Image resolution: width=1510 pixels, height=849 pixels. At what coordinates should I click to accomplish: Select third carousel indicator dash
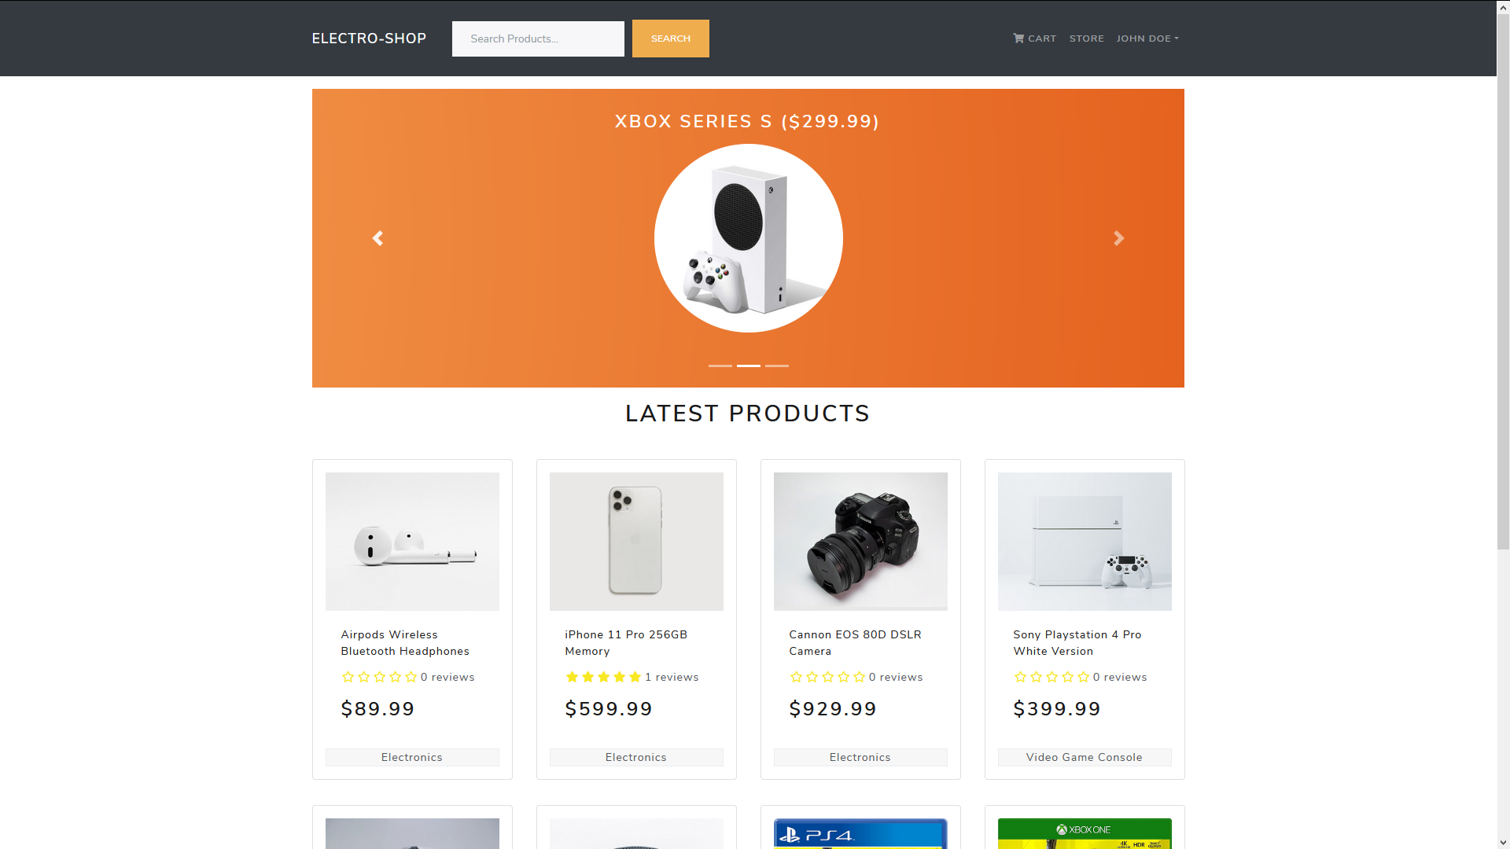(x=776, y=366)
